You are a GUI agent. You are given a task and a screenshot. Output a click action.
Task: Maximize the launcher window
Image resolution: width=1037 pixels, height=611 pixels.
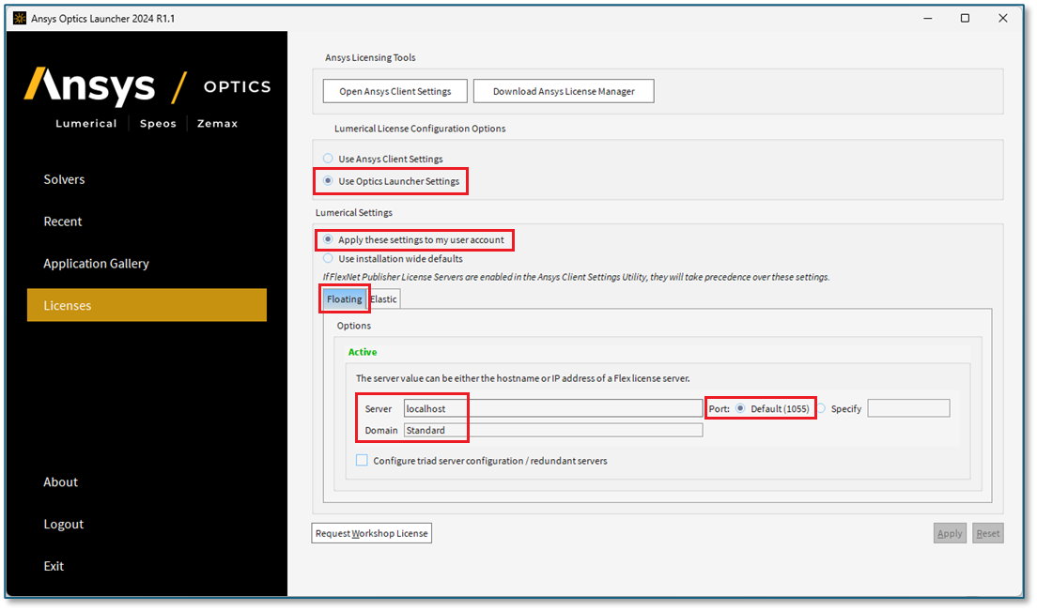pos(965,19)
